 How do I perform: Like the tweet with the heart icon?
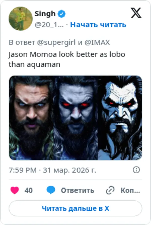[x=15, y=190]
